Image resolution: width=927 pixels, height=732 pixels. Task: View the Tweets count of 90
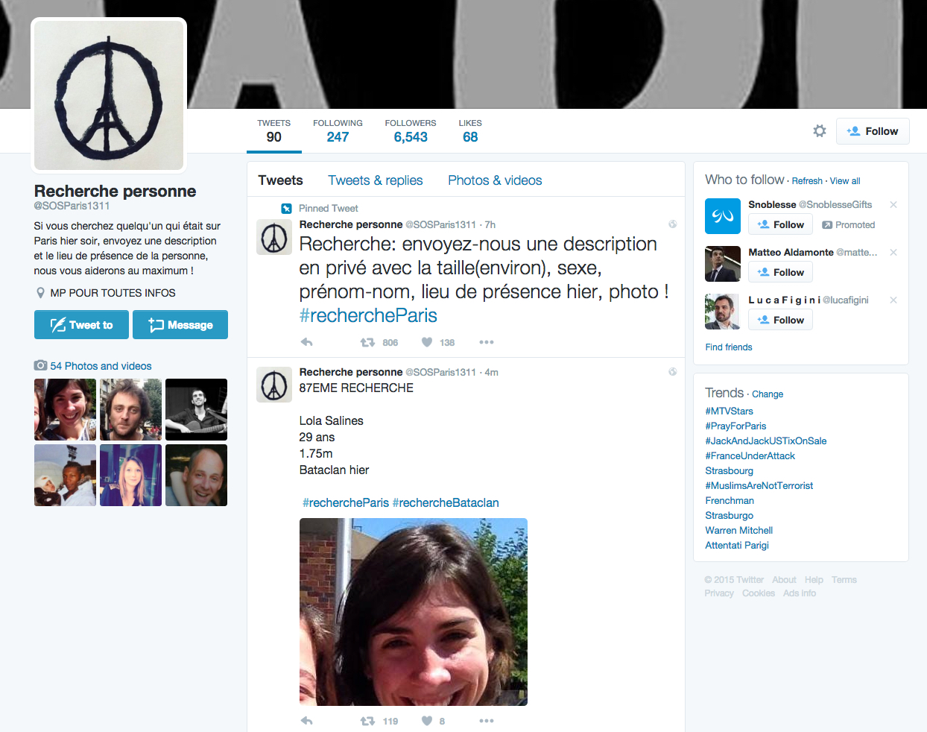point(274,131)
